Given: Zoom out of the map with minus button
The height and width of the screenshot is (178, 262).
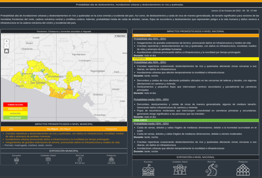Looking at the screenshot, I should (x=6, y=46).
